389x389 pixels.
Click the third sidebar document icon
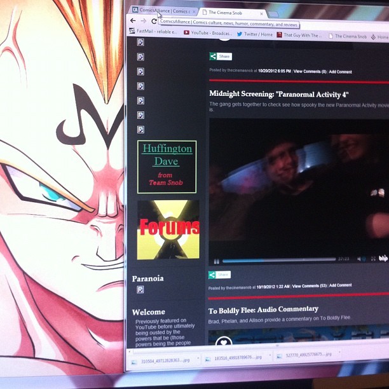coord(140,71)
